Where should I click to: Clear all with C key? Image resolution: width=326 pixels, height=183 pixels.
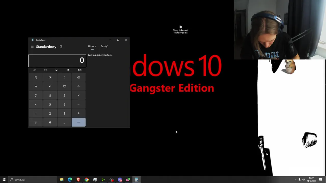[x=64, y=78]
